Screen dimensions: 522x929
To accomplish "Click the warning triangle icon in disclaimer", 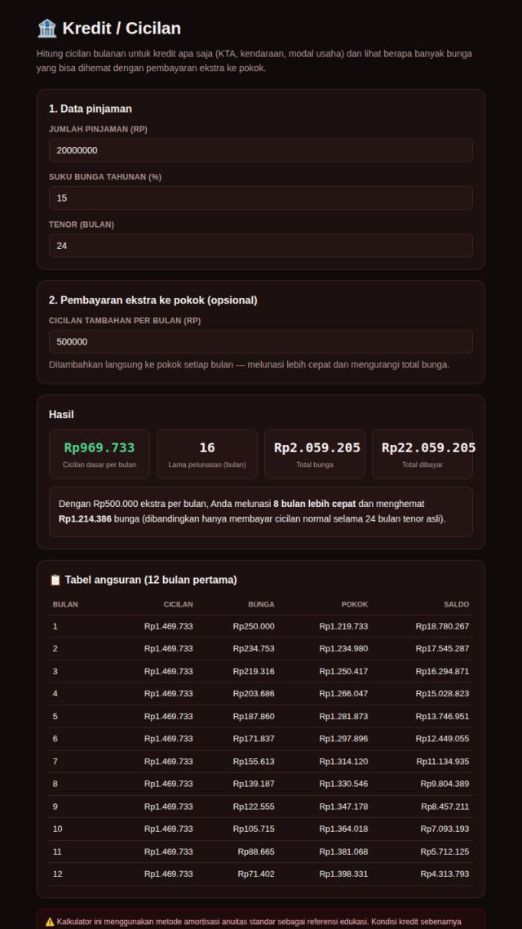I will tap(50, 922).
